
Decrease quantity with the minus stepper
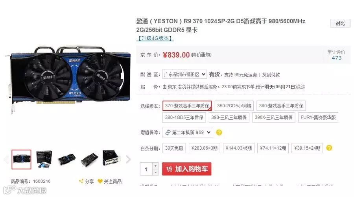click(155, 172)
